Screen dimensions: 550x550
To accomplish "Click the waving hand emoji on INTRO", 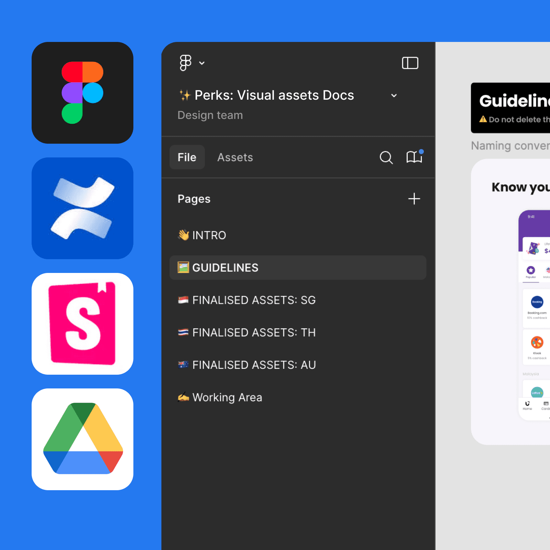I will tap(183, 235).
